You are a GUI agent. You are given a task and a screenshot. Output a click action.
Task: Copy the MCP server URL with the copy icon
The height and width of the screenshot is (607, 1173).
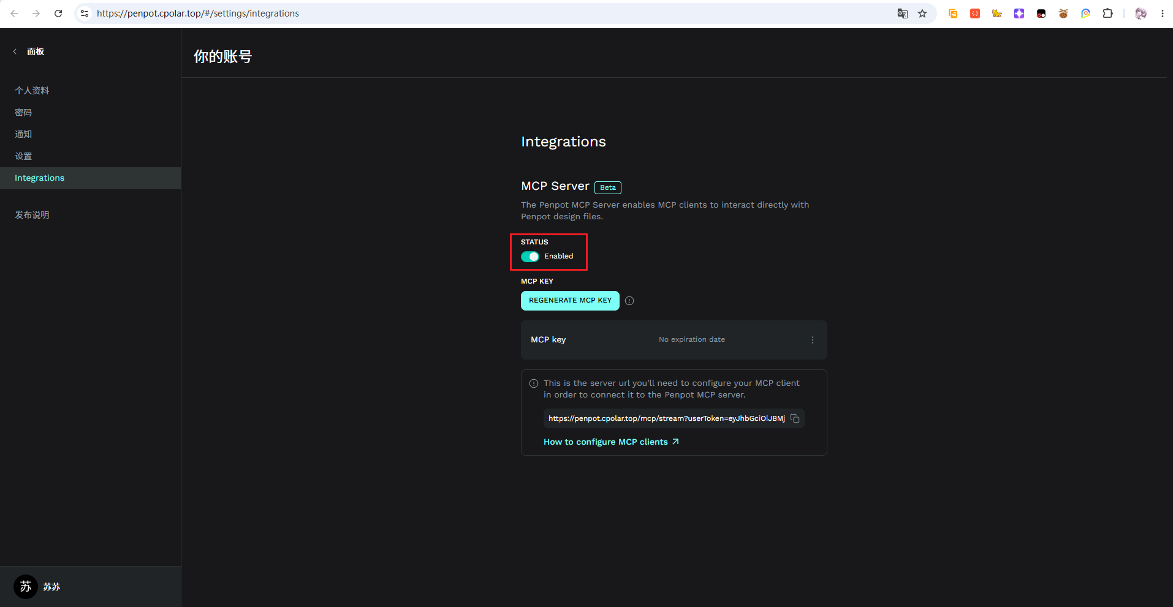795,418
